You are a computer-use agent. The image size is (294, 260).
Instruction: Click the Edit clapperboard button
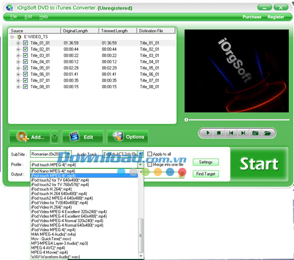point(82,137)
